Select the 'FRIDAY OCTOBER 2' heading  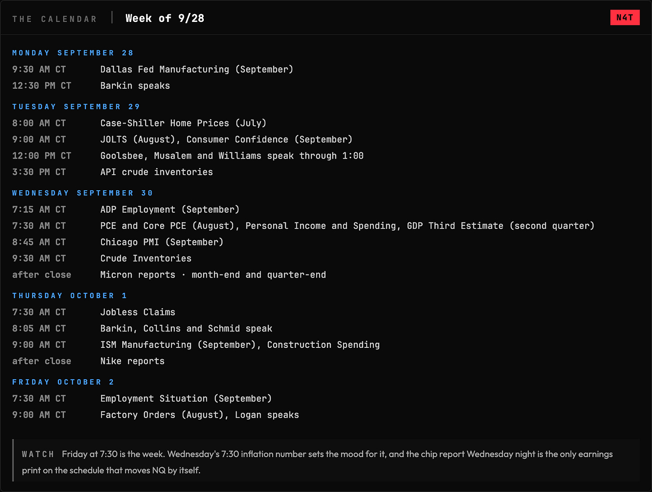pyautogui.click(x=63, y=382)
